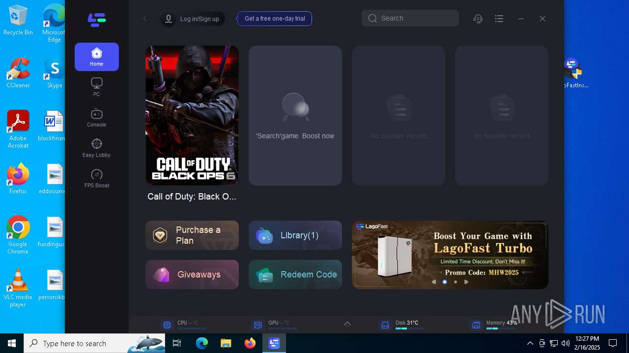
Task: Open the settings list menu icon
Action: pyautogui.click(x=499, y=19)
